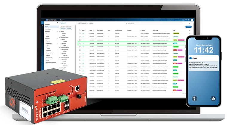
Task: Collapse the Washington tree node
Action: (61, 60)
